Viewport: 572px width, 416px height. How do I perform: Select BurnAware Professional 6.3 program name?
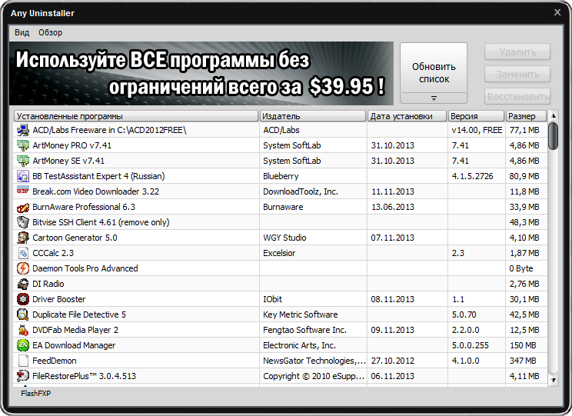click(x=84, y=207)
